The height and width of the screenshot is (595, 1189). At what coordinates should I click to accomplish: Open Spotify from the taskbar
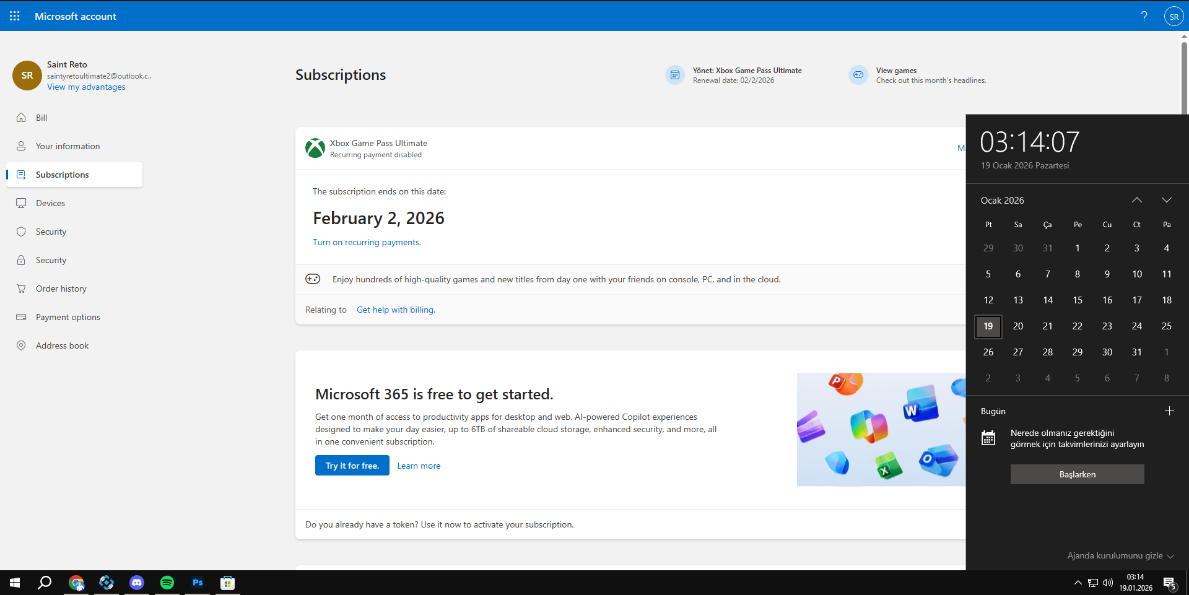[x=167, y=583]
